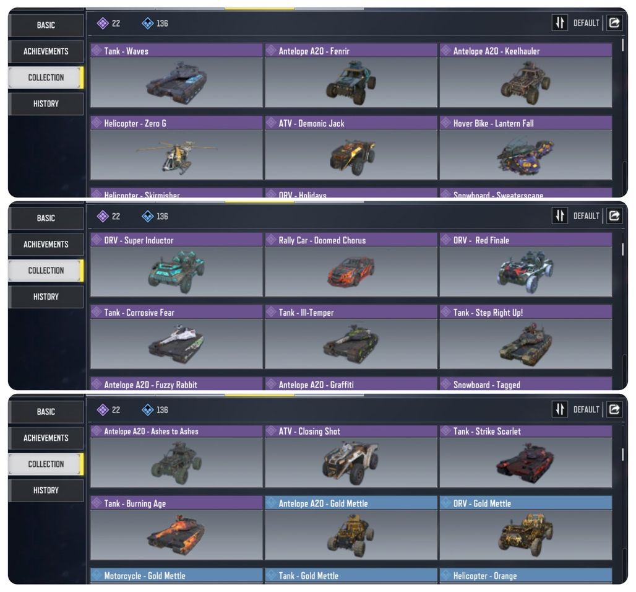Open the DEFAULT sort dropdown in top panel
The width and height of the screenshot is (636, 592).
[586, 23]
